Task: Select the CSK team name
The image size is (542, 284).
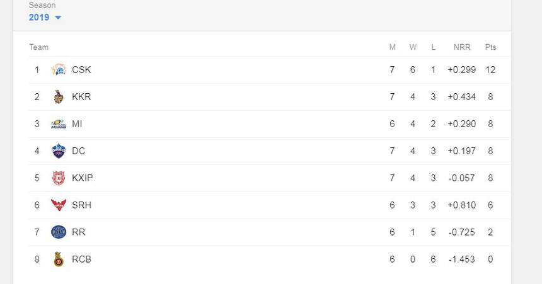Action: 81,70
